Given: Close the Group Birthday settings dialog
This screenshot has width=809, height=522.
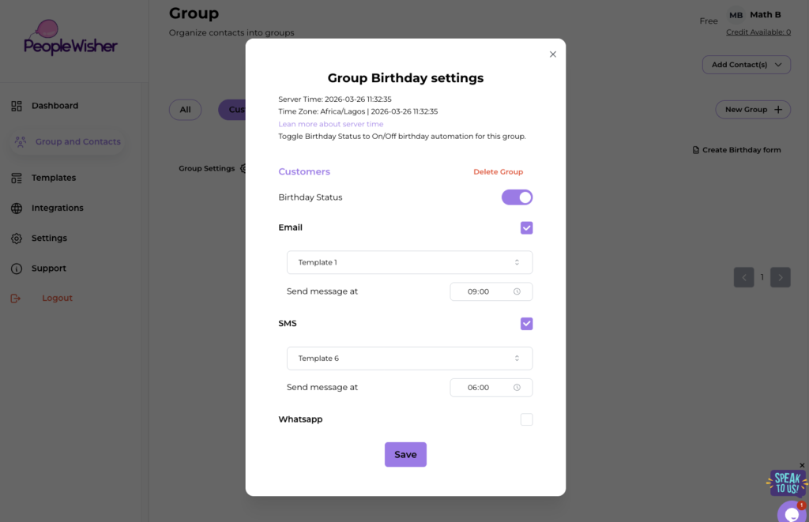Looking at the screenshot, I should pyautogui.click(x=553, y=54).
